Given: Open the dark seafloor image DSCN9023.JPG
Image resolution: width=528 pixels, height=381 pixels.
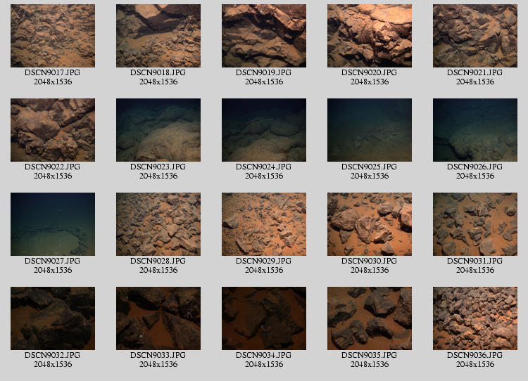Looking at the screenshot, I should coord(158,130).
